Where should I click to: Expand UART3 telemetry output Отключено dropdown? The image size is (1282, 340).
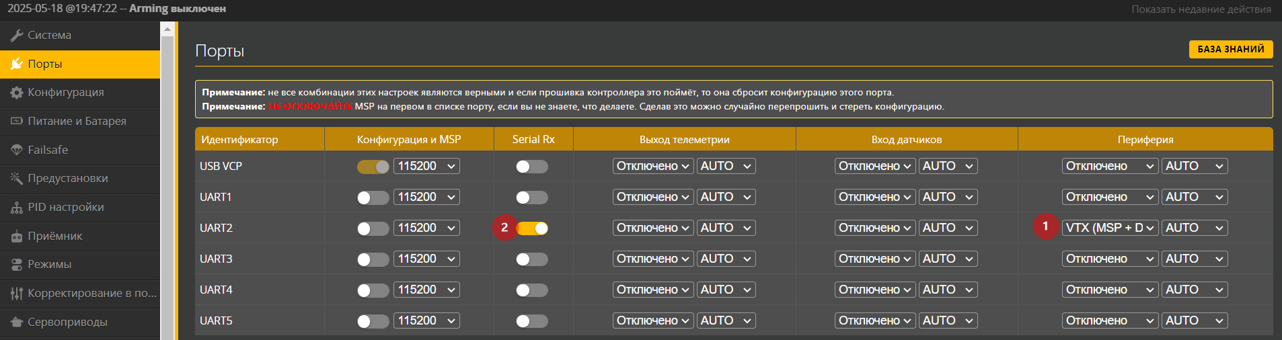tap(653, 259)
